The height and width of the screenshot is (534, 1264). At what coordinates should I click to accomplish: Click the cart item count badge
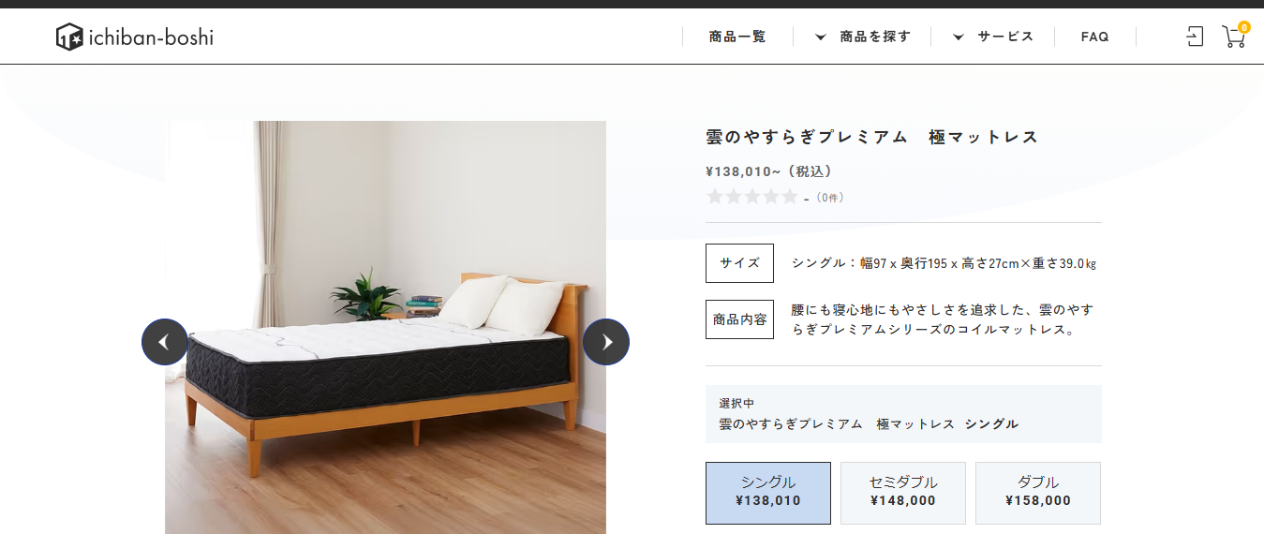click(x=1244, y=27)
